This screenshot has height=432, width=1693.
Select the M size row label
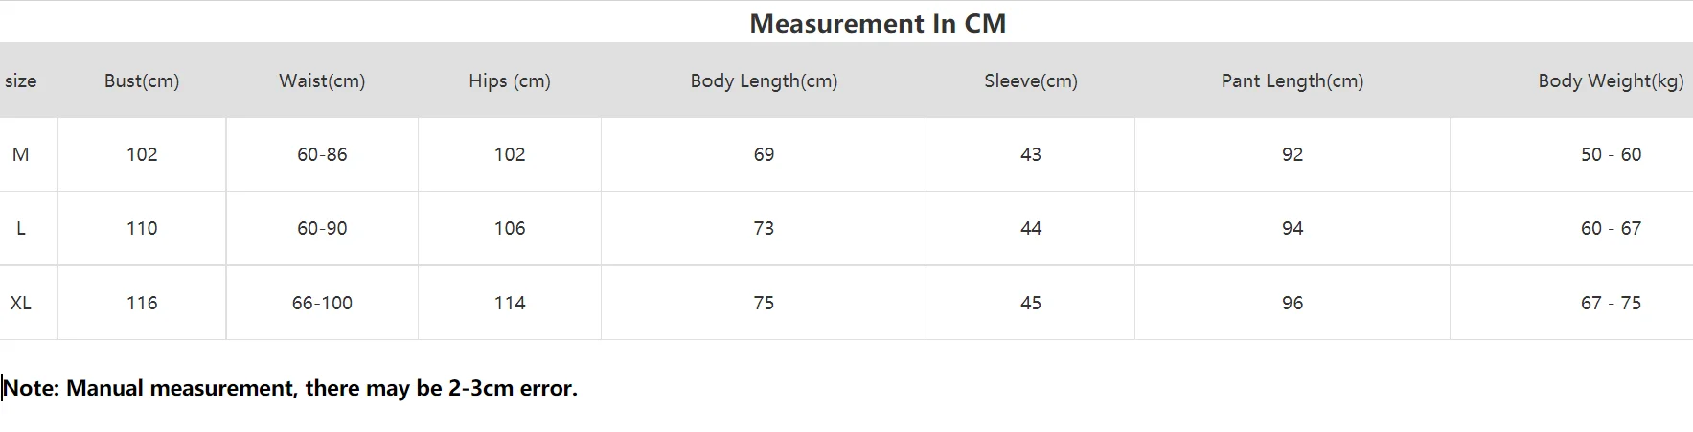pos(21,154)
